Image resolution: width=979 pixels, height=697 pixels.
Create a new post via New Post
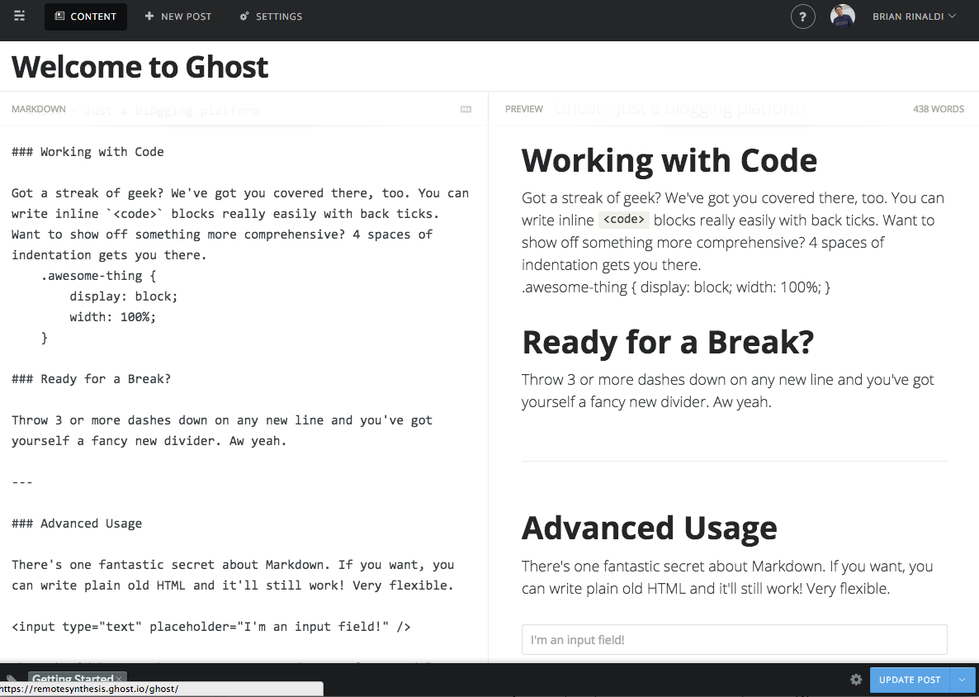click(178, 17)
